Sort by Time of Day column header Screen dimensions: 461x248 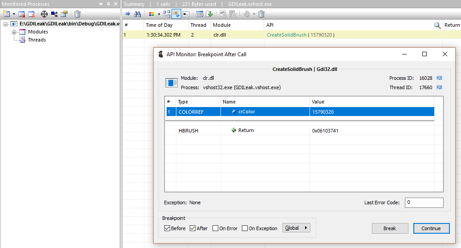[166, 25]
